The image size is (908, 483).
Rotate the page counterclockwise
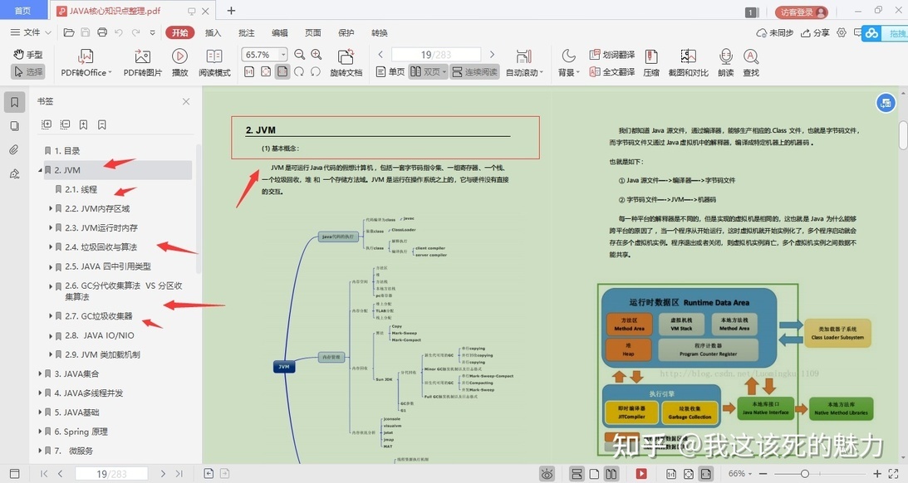click(x=316, y=71)
